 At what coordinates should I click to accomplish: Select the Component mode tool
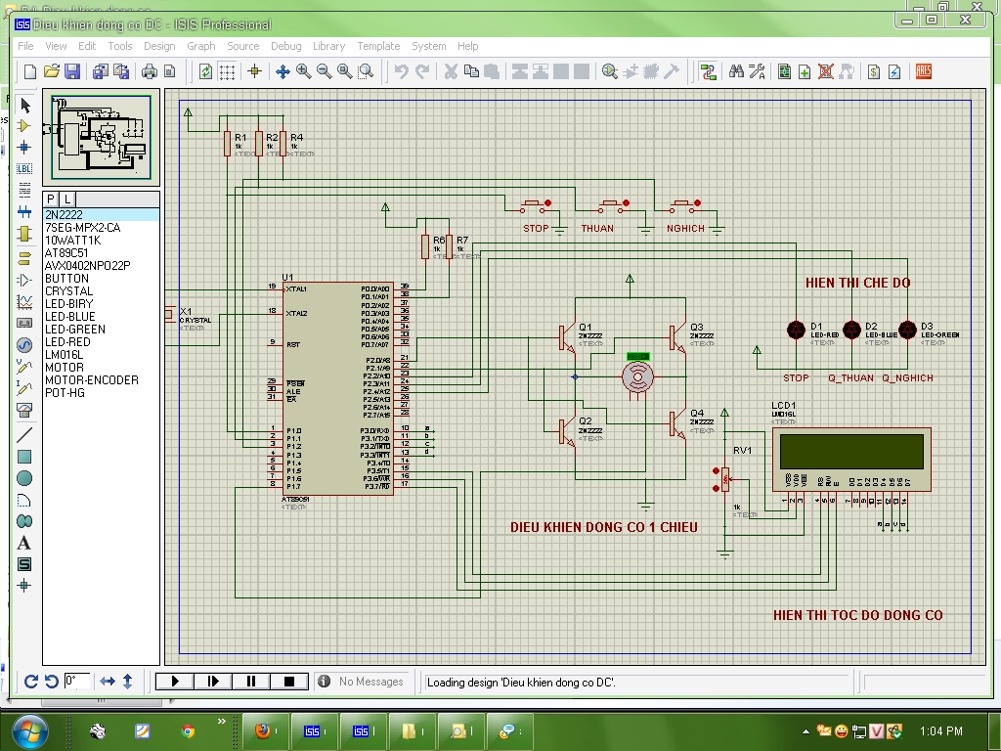tap(24, 126)
